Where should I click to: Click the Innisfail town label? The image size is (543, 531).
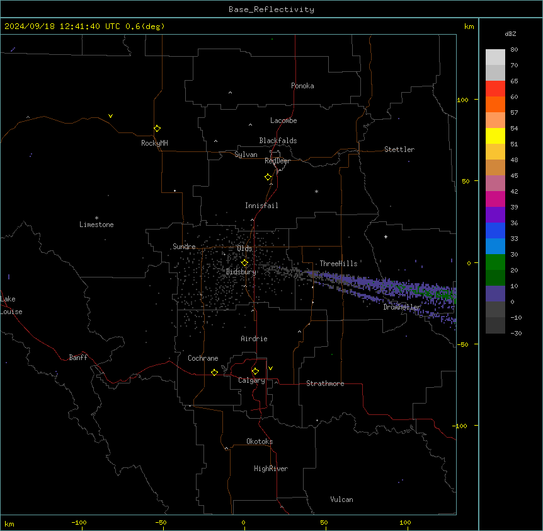(x=261, y=206)
